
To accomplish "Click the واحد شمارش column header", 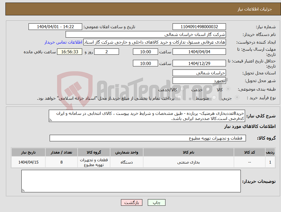I will [x=127, y=152].
